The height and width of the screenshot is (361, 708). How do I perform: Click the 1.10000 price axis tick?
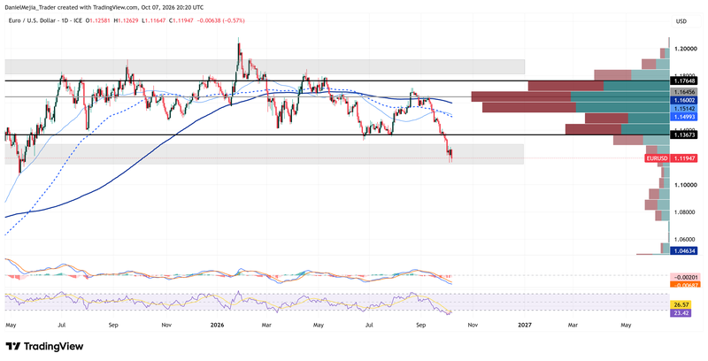[683, 185]
